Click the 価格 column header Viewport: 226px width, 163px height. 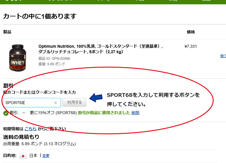click(191, 32)
